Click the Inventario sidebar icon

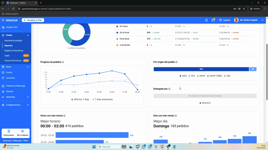coord(3,78)
